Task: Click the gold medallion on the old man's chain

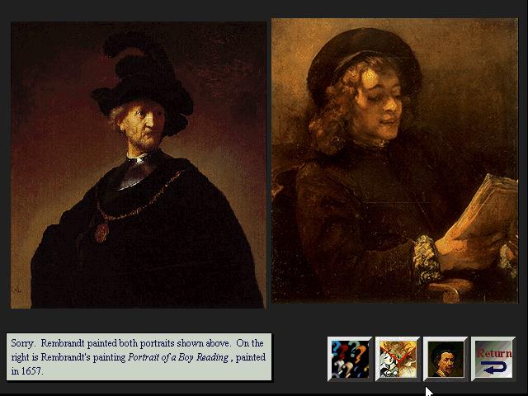Action: coord(101,233)
